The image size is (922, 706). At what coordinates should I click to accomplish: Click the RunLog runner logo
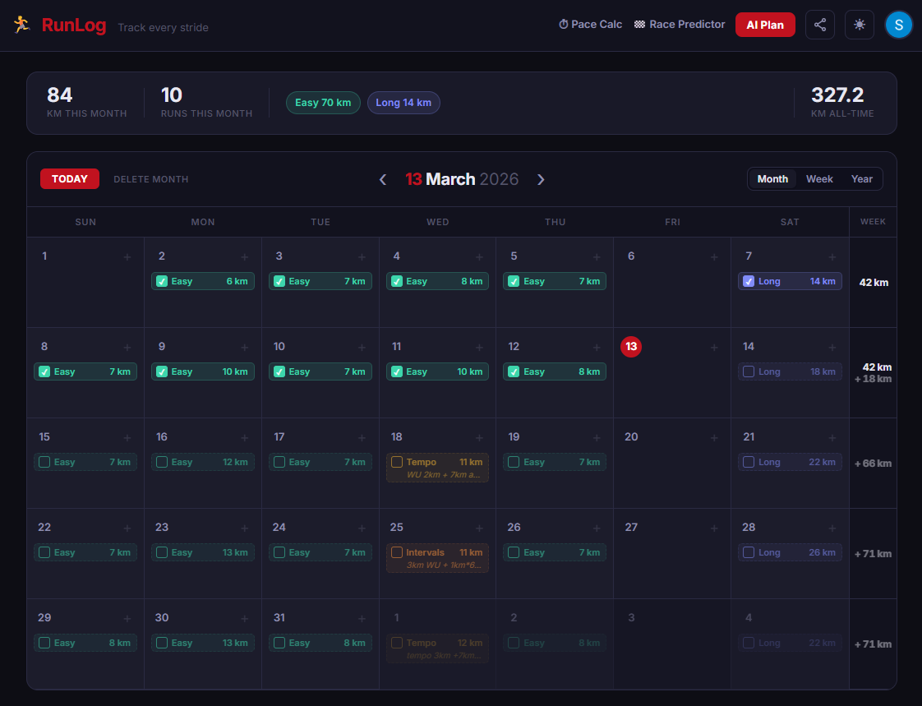pyautogui.click(x=22, y=24)
